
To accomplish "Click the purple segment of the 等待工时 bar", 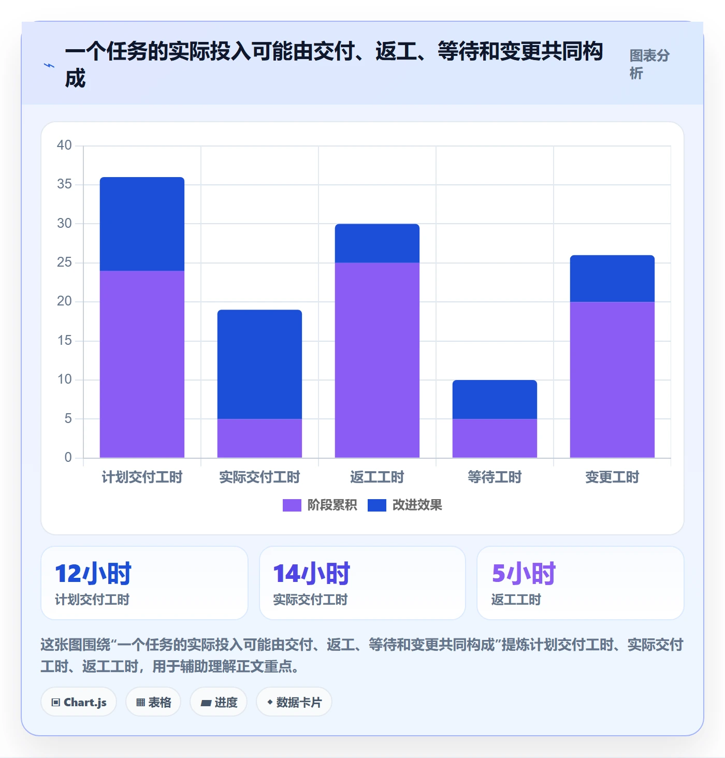I will coord(495,438).
